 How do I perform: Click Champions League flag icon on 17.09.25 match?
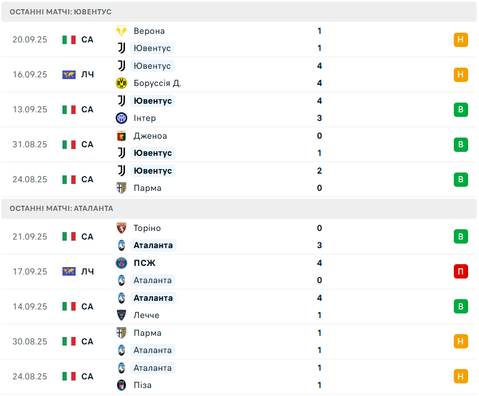(x=69, y=272)
